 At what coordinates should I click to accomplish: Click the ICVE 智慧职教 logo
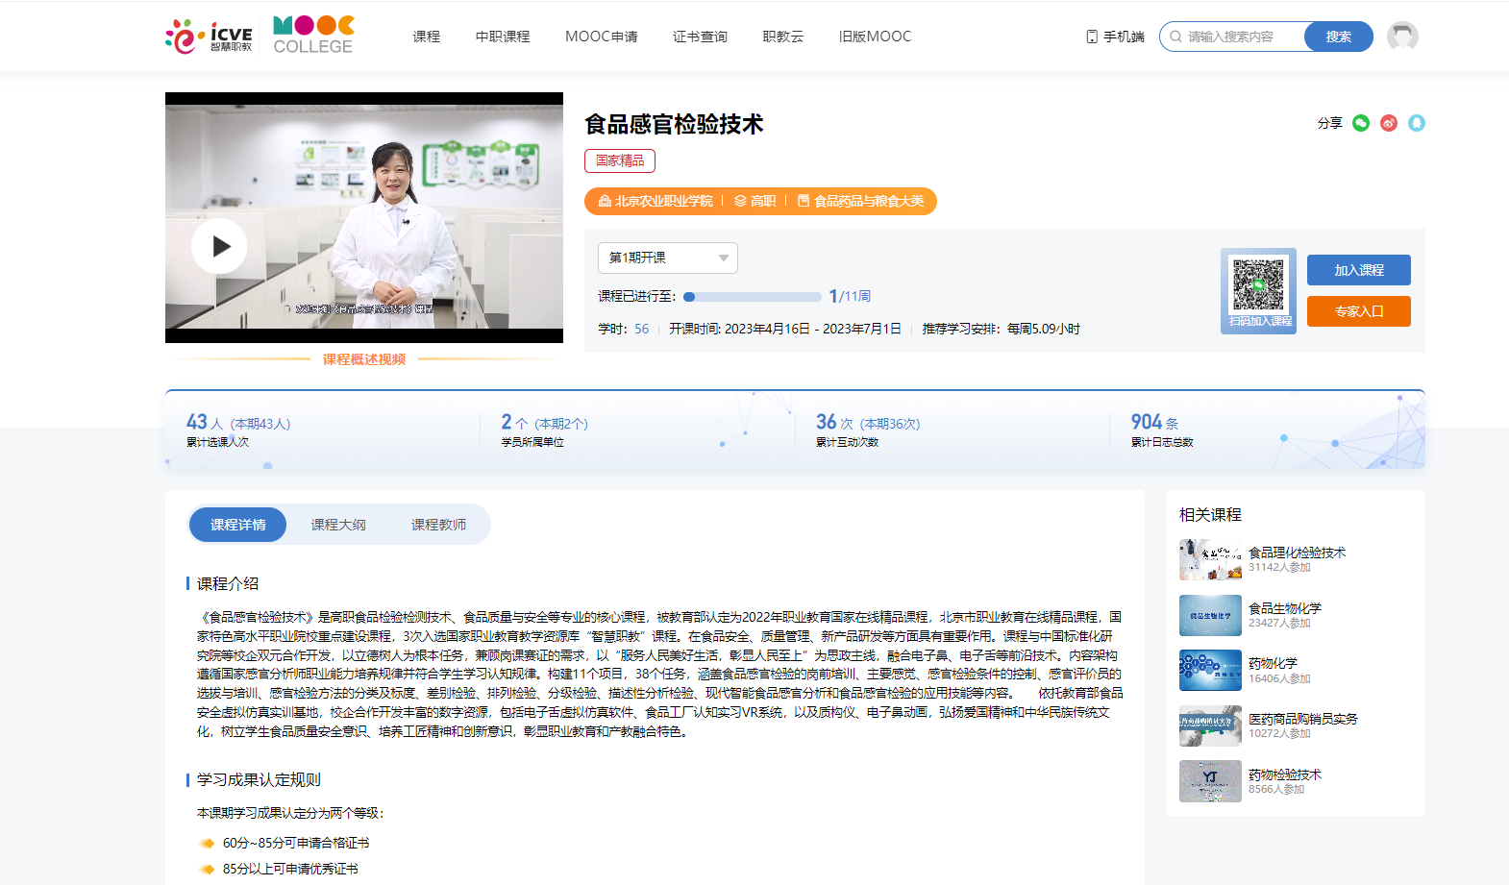[210, 37]
